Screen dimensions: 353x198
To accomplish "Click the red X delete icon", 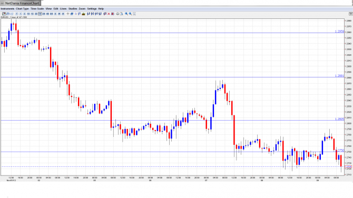I will tap(109, 14).
